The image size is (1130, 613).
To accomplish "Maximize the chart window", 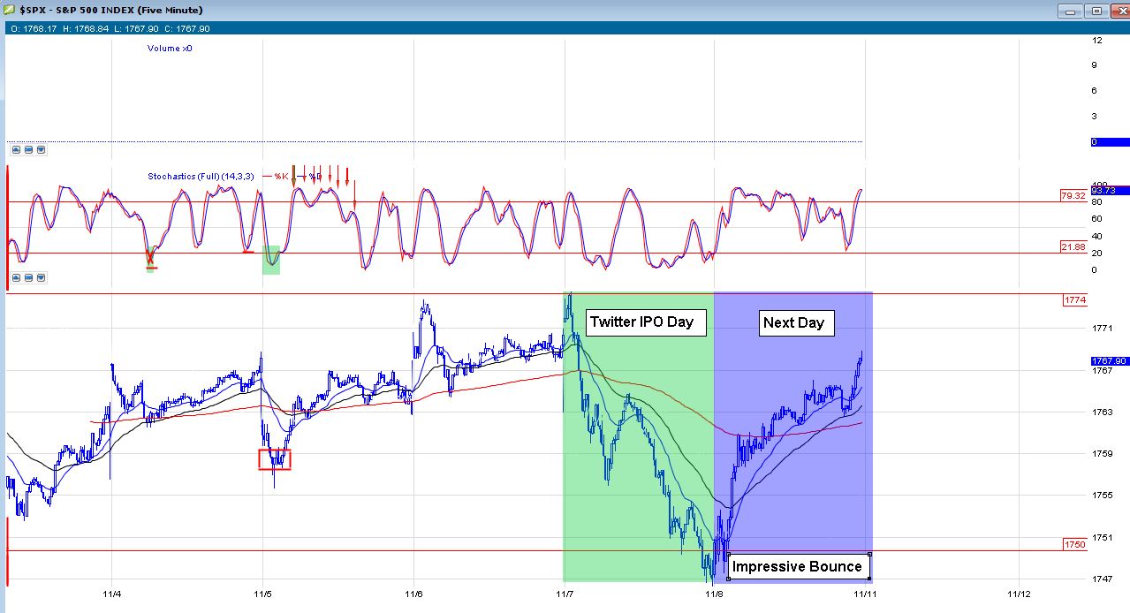I will (1097, 11).
